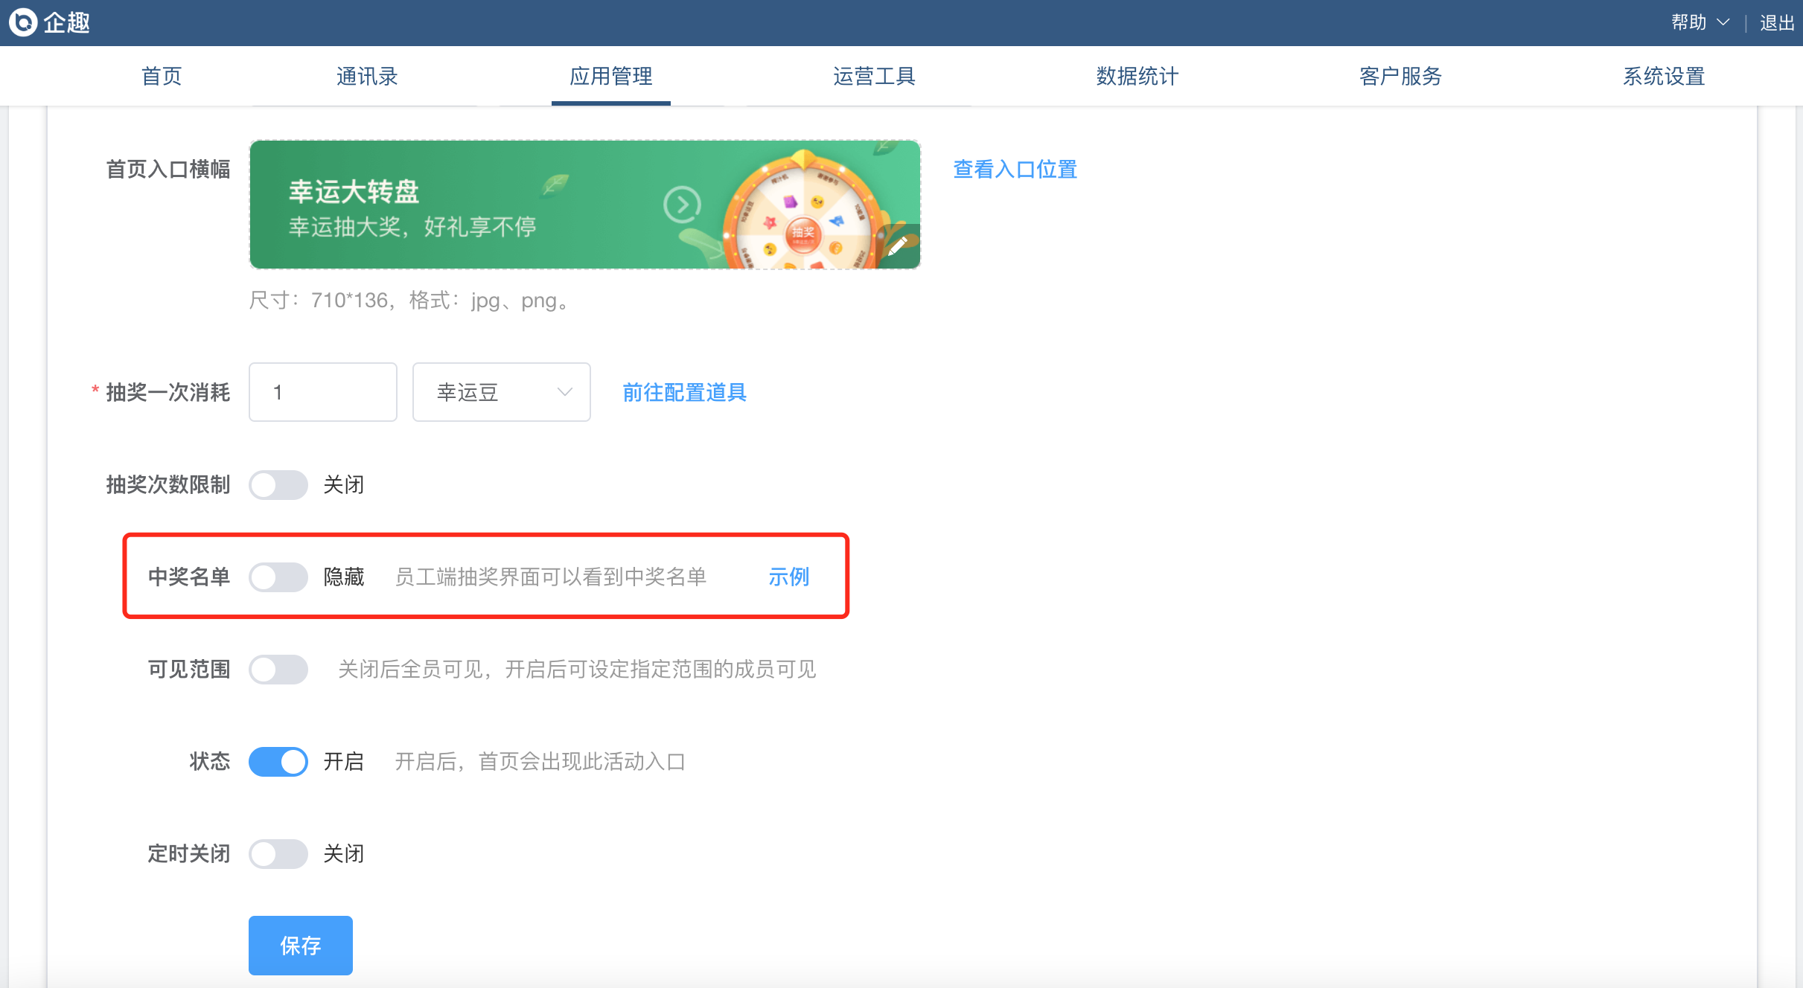Click the 保存 button
1803x988 pixels.
[x=300, y=945]
